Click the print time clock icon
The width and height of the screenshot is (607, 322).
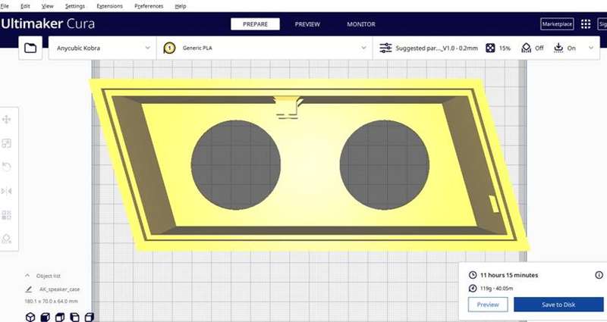tap(473, 275)
